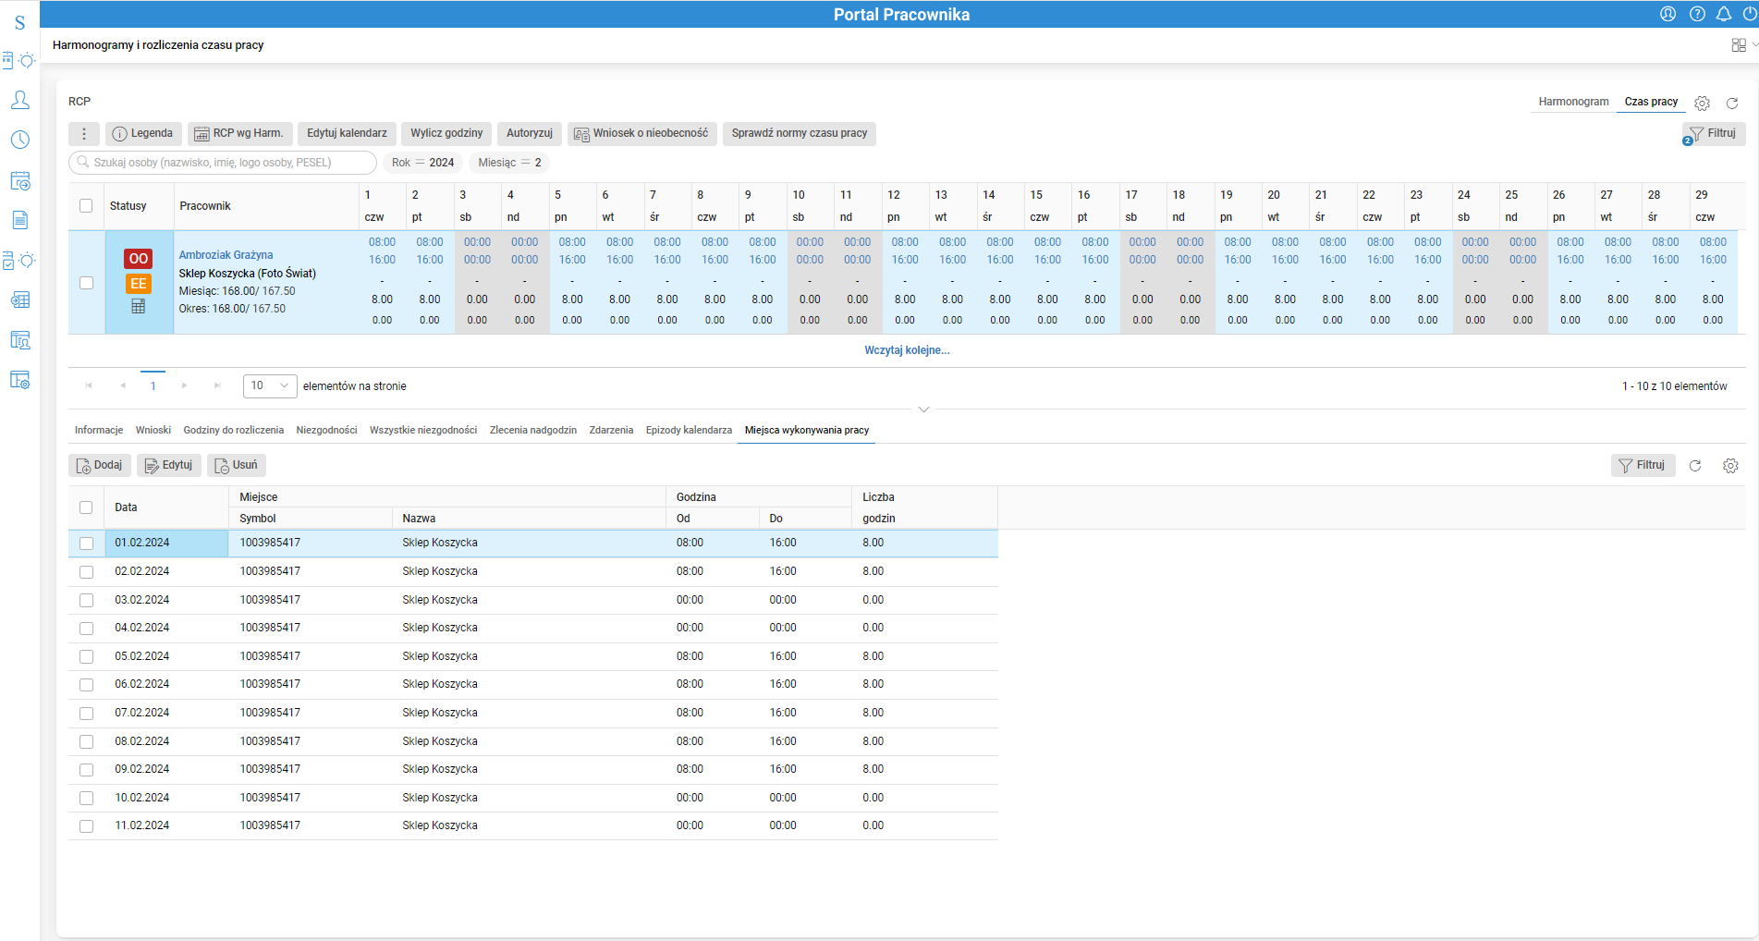Open the help question mark icon
The height and width of the screenshot is (941, 1759).
[x=1697, y=14]
